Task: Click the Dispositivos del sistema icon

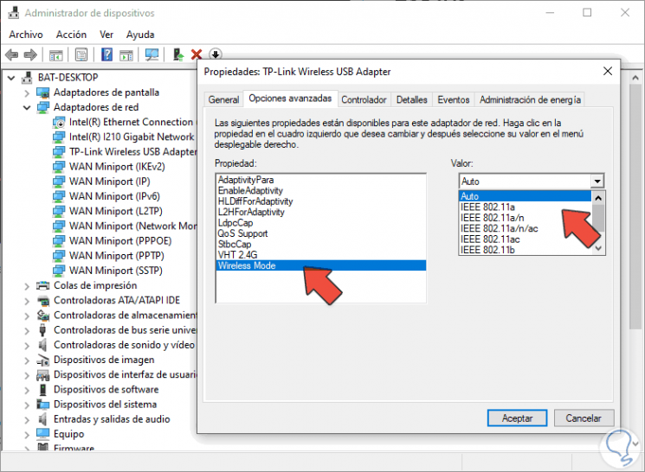Action: 42,405
